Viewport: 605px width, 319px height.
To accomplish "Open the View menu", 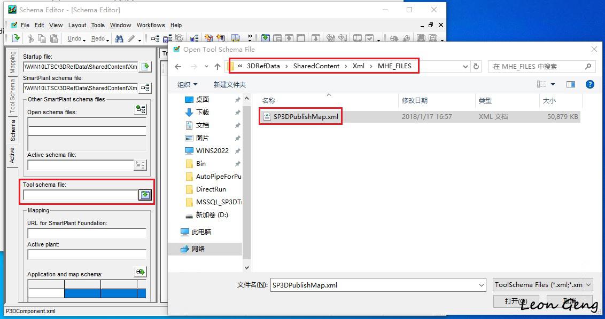I will [56, 25].
